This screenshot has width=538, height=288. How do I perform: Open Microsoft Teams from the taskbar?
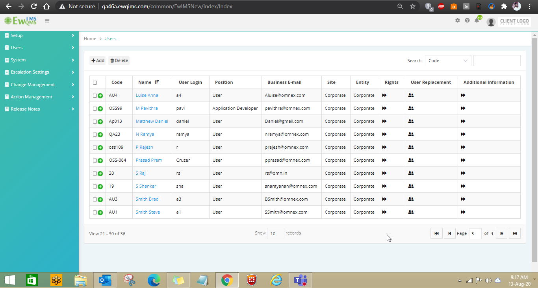pos(301,280)
